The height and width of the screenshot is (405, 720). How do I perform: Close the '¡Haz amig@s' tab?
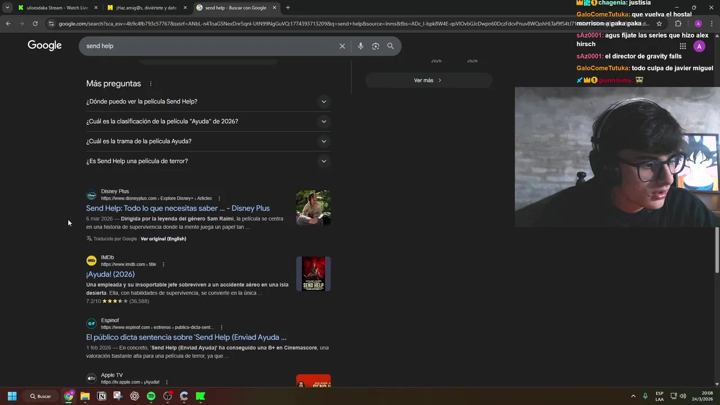point(185,8)
